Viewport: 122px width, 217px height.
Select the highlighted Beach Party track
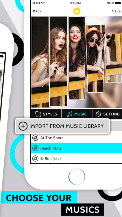pos(77,148)
